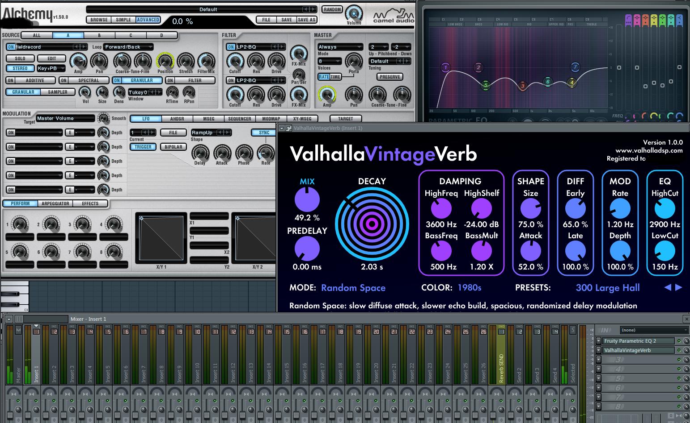Toggle the STEREO button in Alchemy source

20,68
